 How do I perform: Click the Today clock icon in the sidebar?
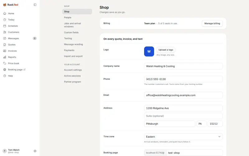point(5,20)
